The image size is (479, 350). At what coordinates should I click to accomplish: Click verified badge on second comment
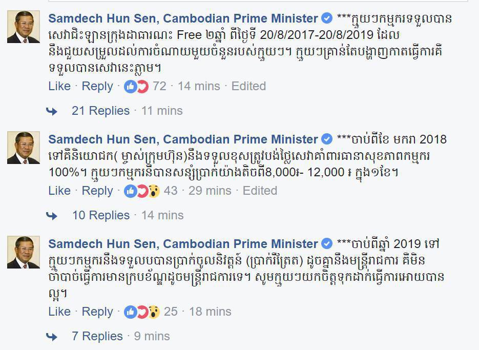coord(326,139)
